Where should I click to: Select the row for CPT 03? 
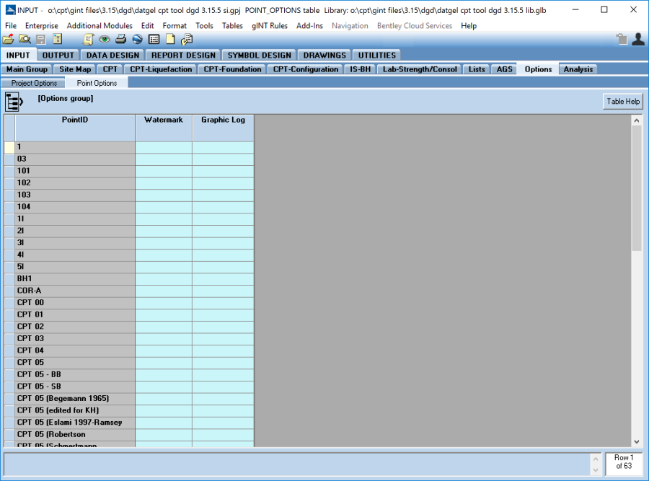coord(75,338)
